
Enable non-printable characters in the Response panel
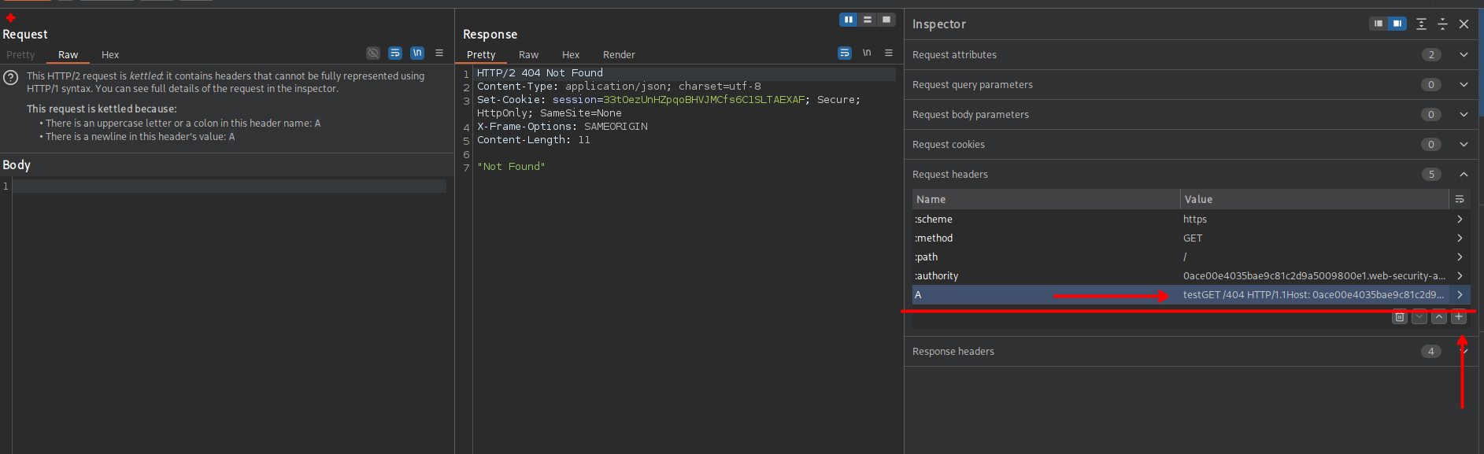click(x=867, y=54)
